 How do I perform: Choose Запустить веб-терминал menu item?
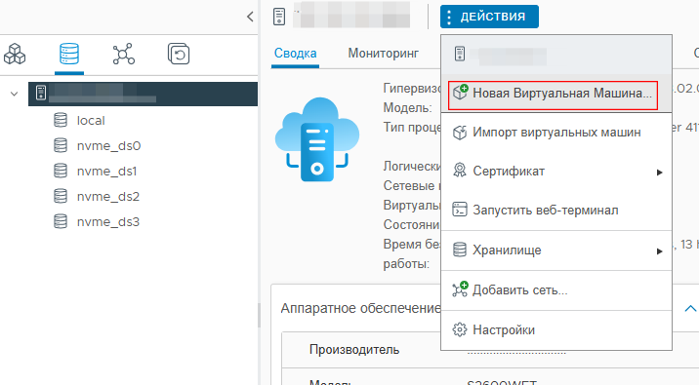556,211
